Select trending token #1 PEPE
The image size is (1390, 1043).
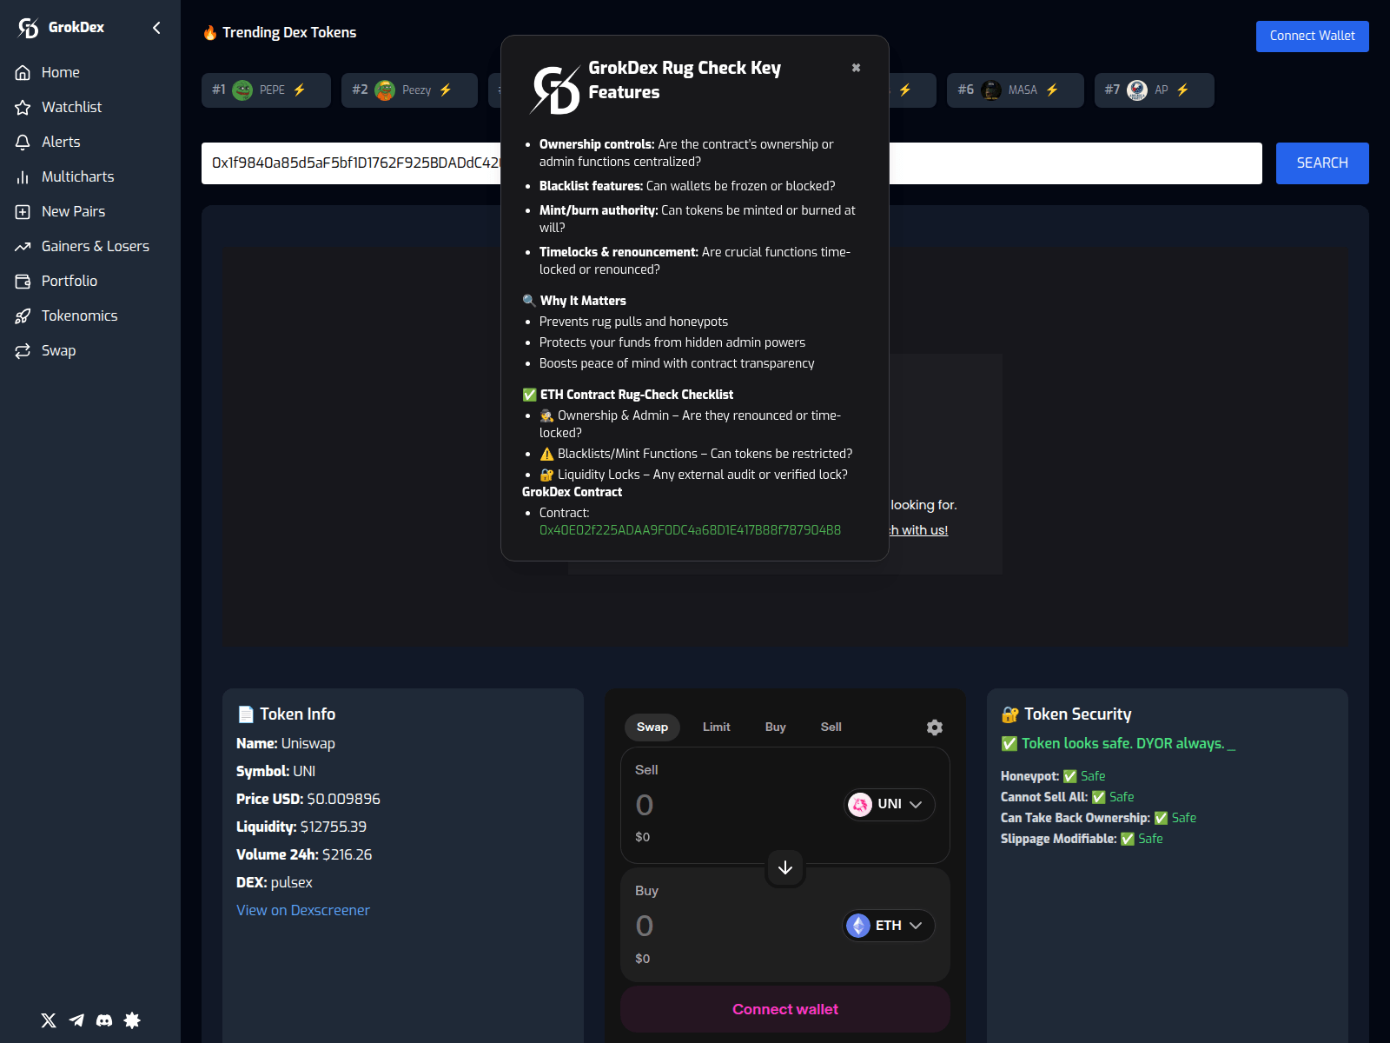click(266, 90)
